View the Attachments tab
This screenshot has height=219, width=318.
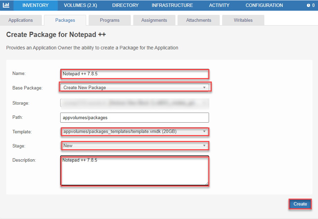pyautogui.click(x=198, y=20)
